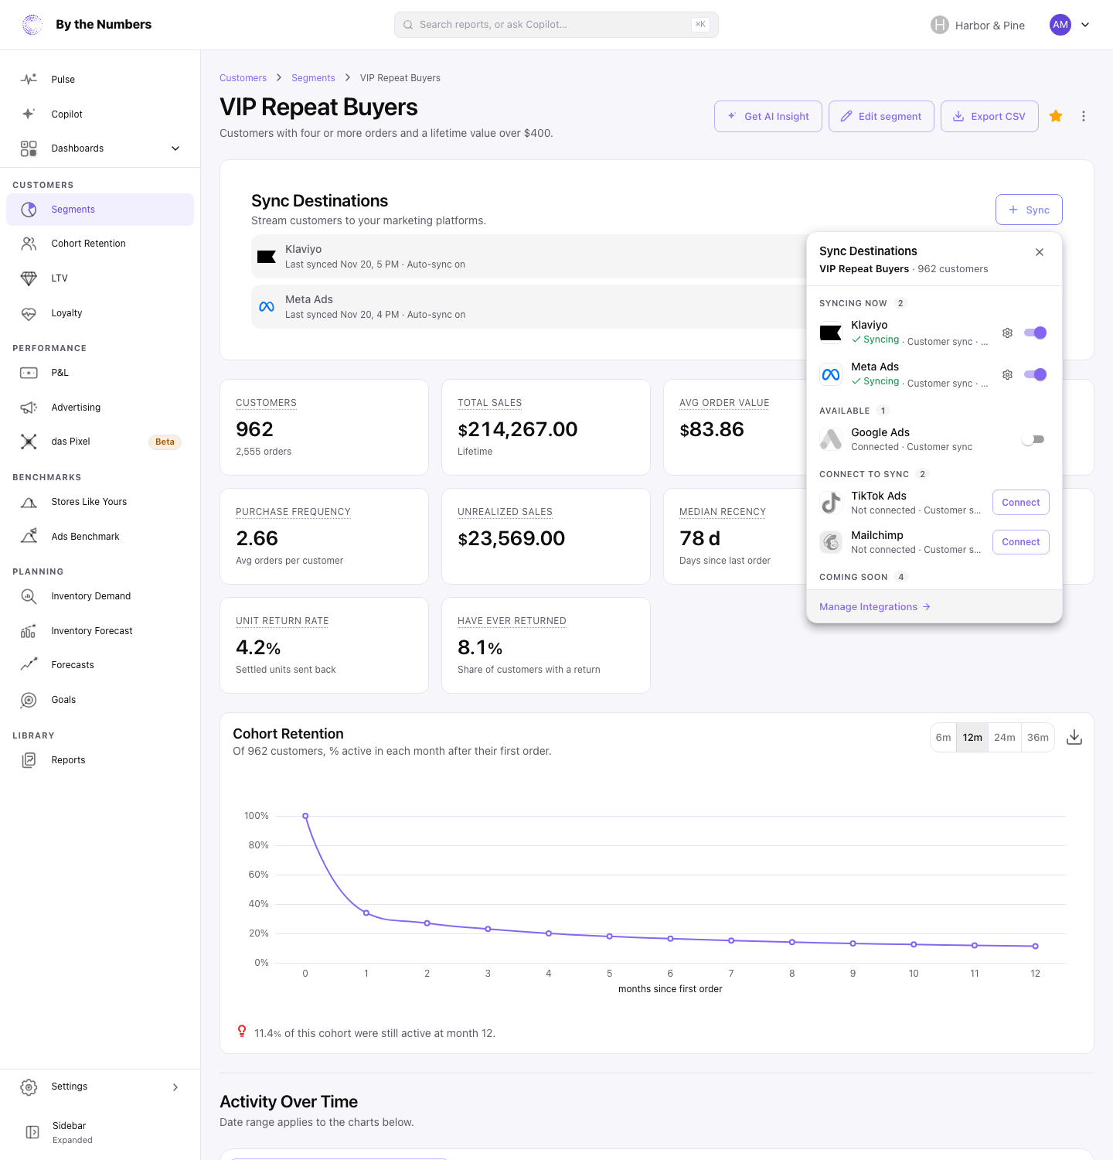The image size is (1113, 1160).
Task: Unfavorite segment with the star icon
Action: pyautogui.click(x=1056, y=116)
